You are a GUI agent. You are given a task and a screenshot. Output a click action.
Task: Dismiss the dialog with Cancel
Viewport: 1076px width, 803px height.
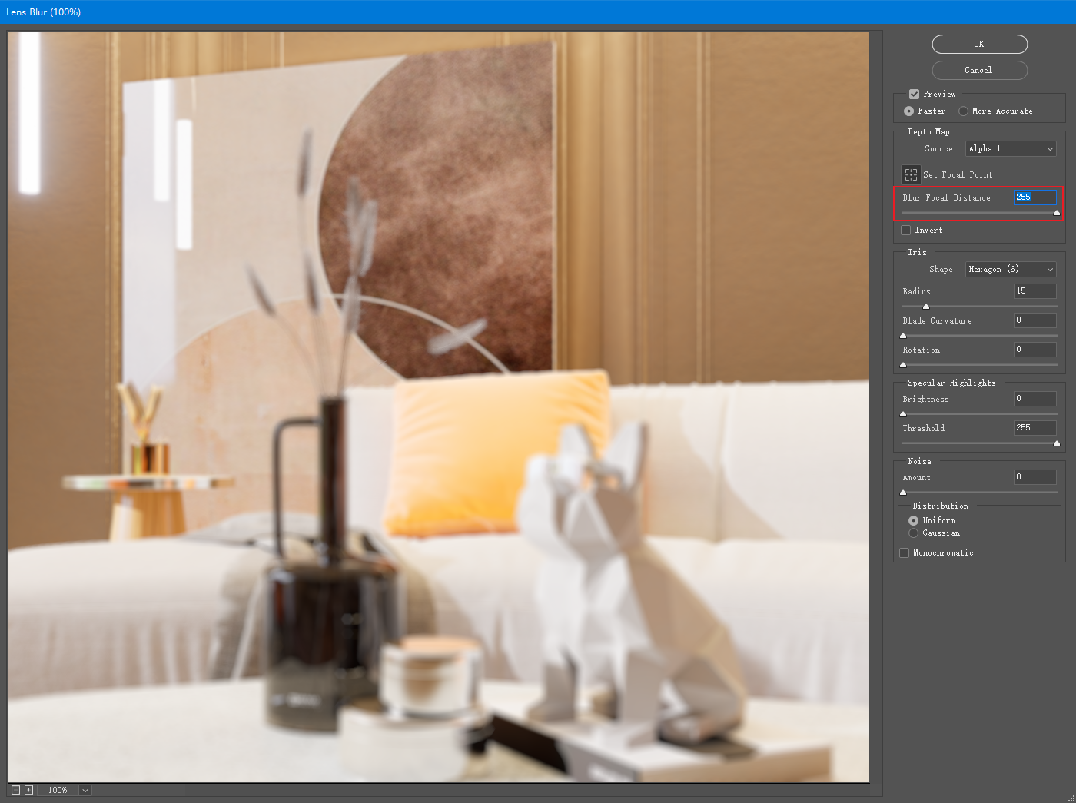click(x=979, y=70)
